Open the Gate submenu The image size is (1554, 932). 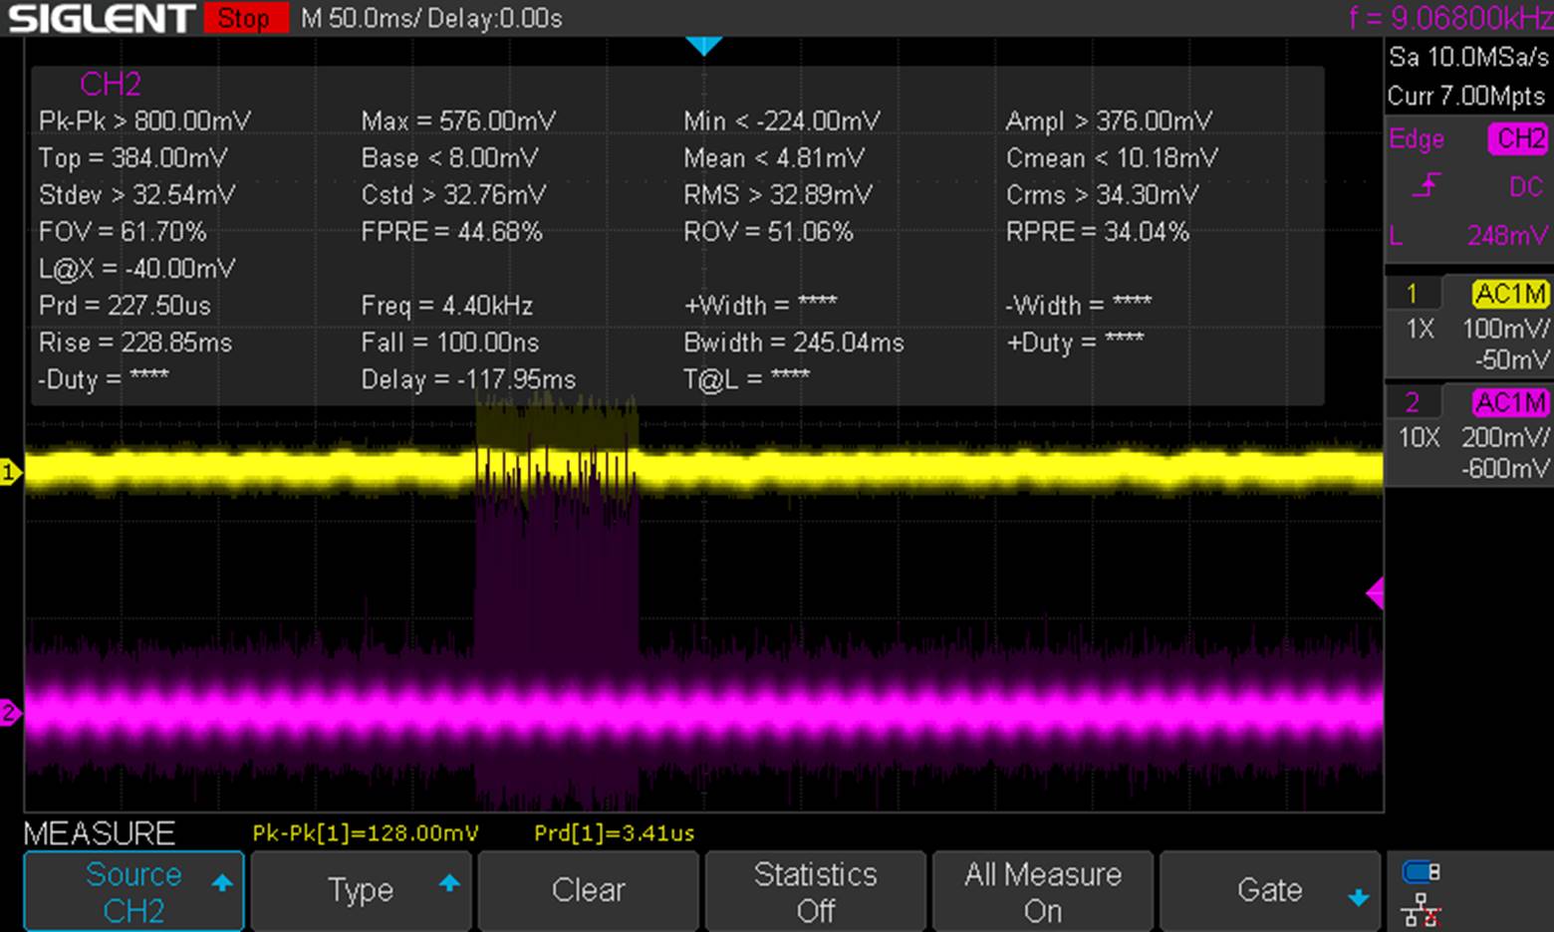pyautogui.click(x=1269, y=891)
